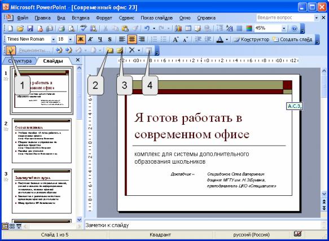Select the Слайды tab

(x=53, y=61)
